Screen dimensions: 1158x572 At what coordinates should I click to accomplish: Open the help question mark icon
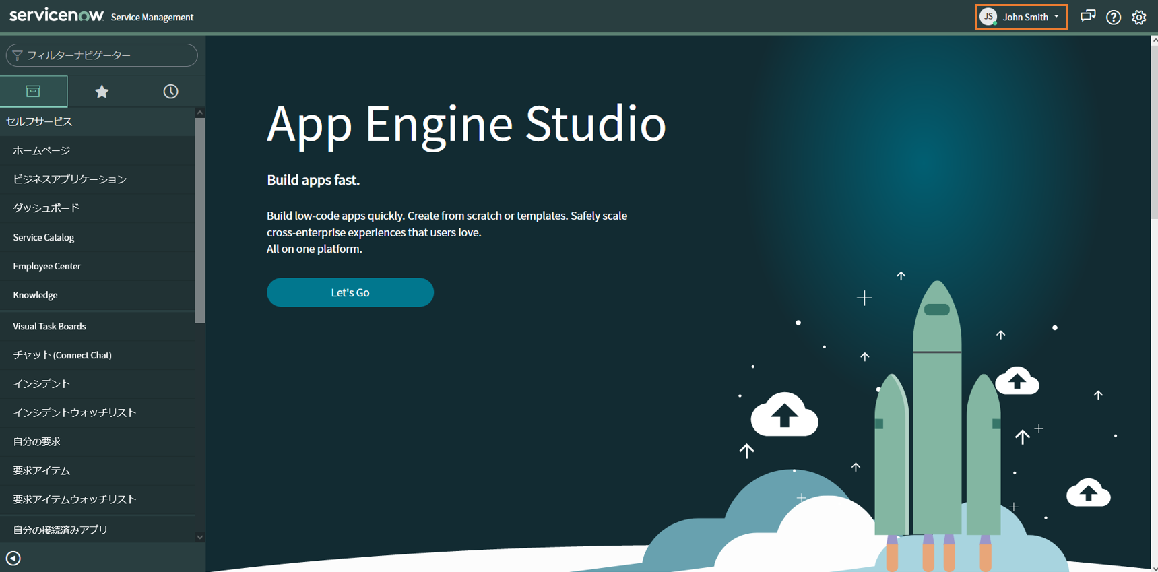[x=1114, y=18]
